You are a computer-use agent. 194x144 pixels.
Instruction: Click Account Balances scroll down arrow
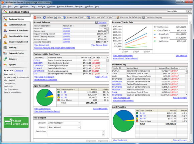108,42
